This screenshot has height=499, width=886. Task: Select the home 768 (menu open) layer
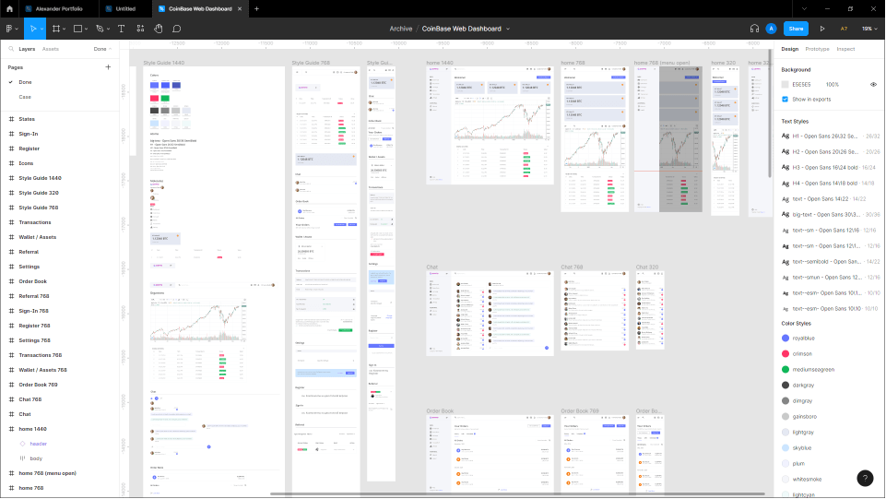point(47,473)
